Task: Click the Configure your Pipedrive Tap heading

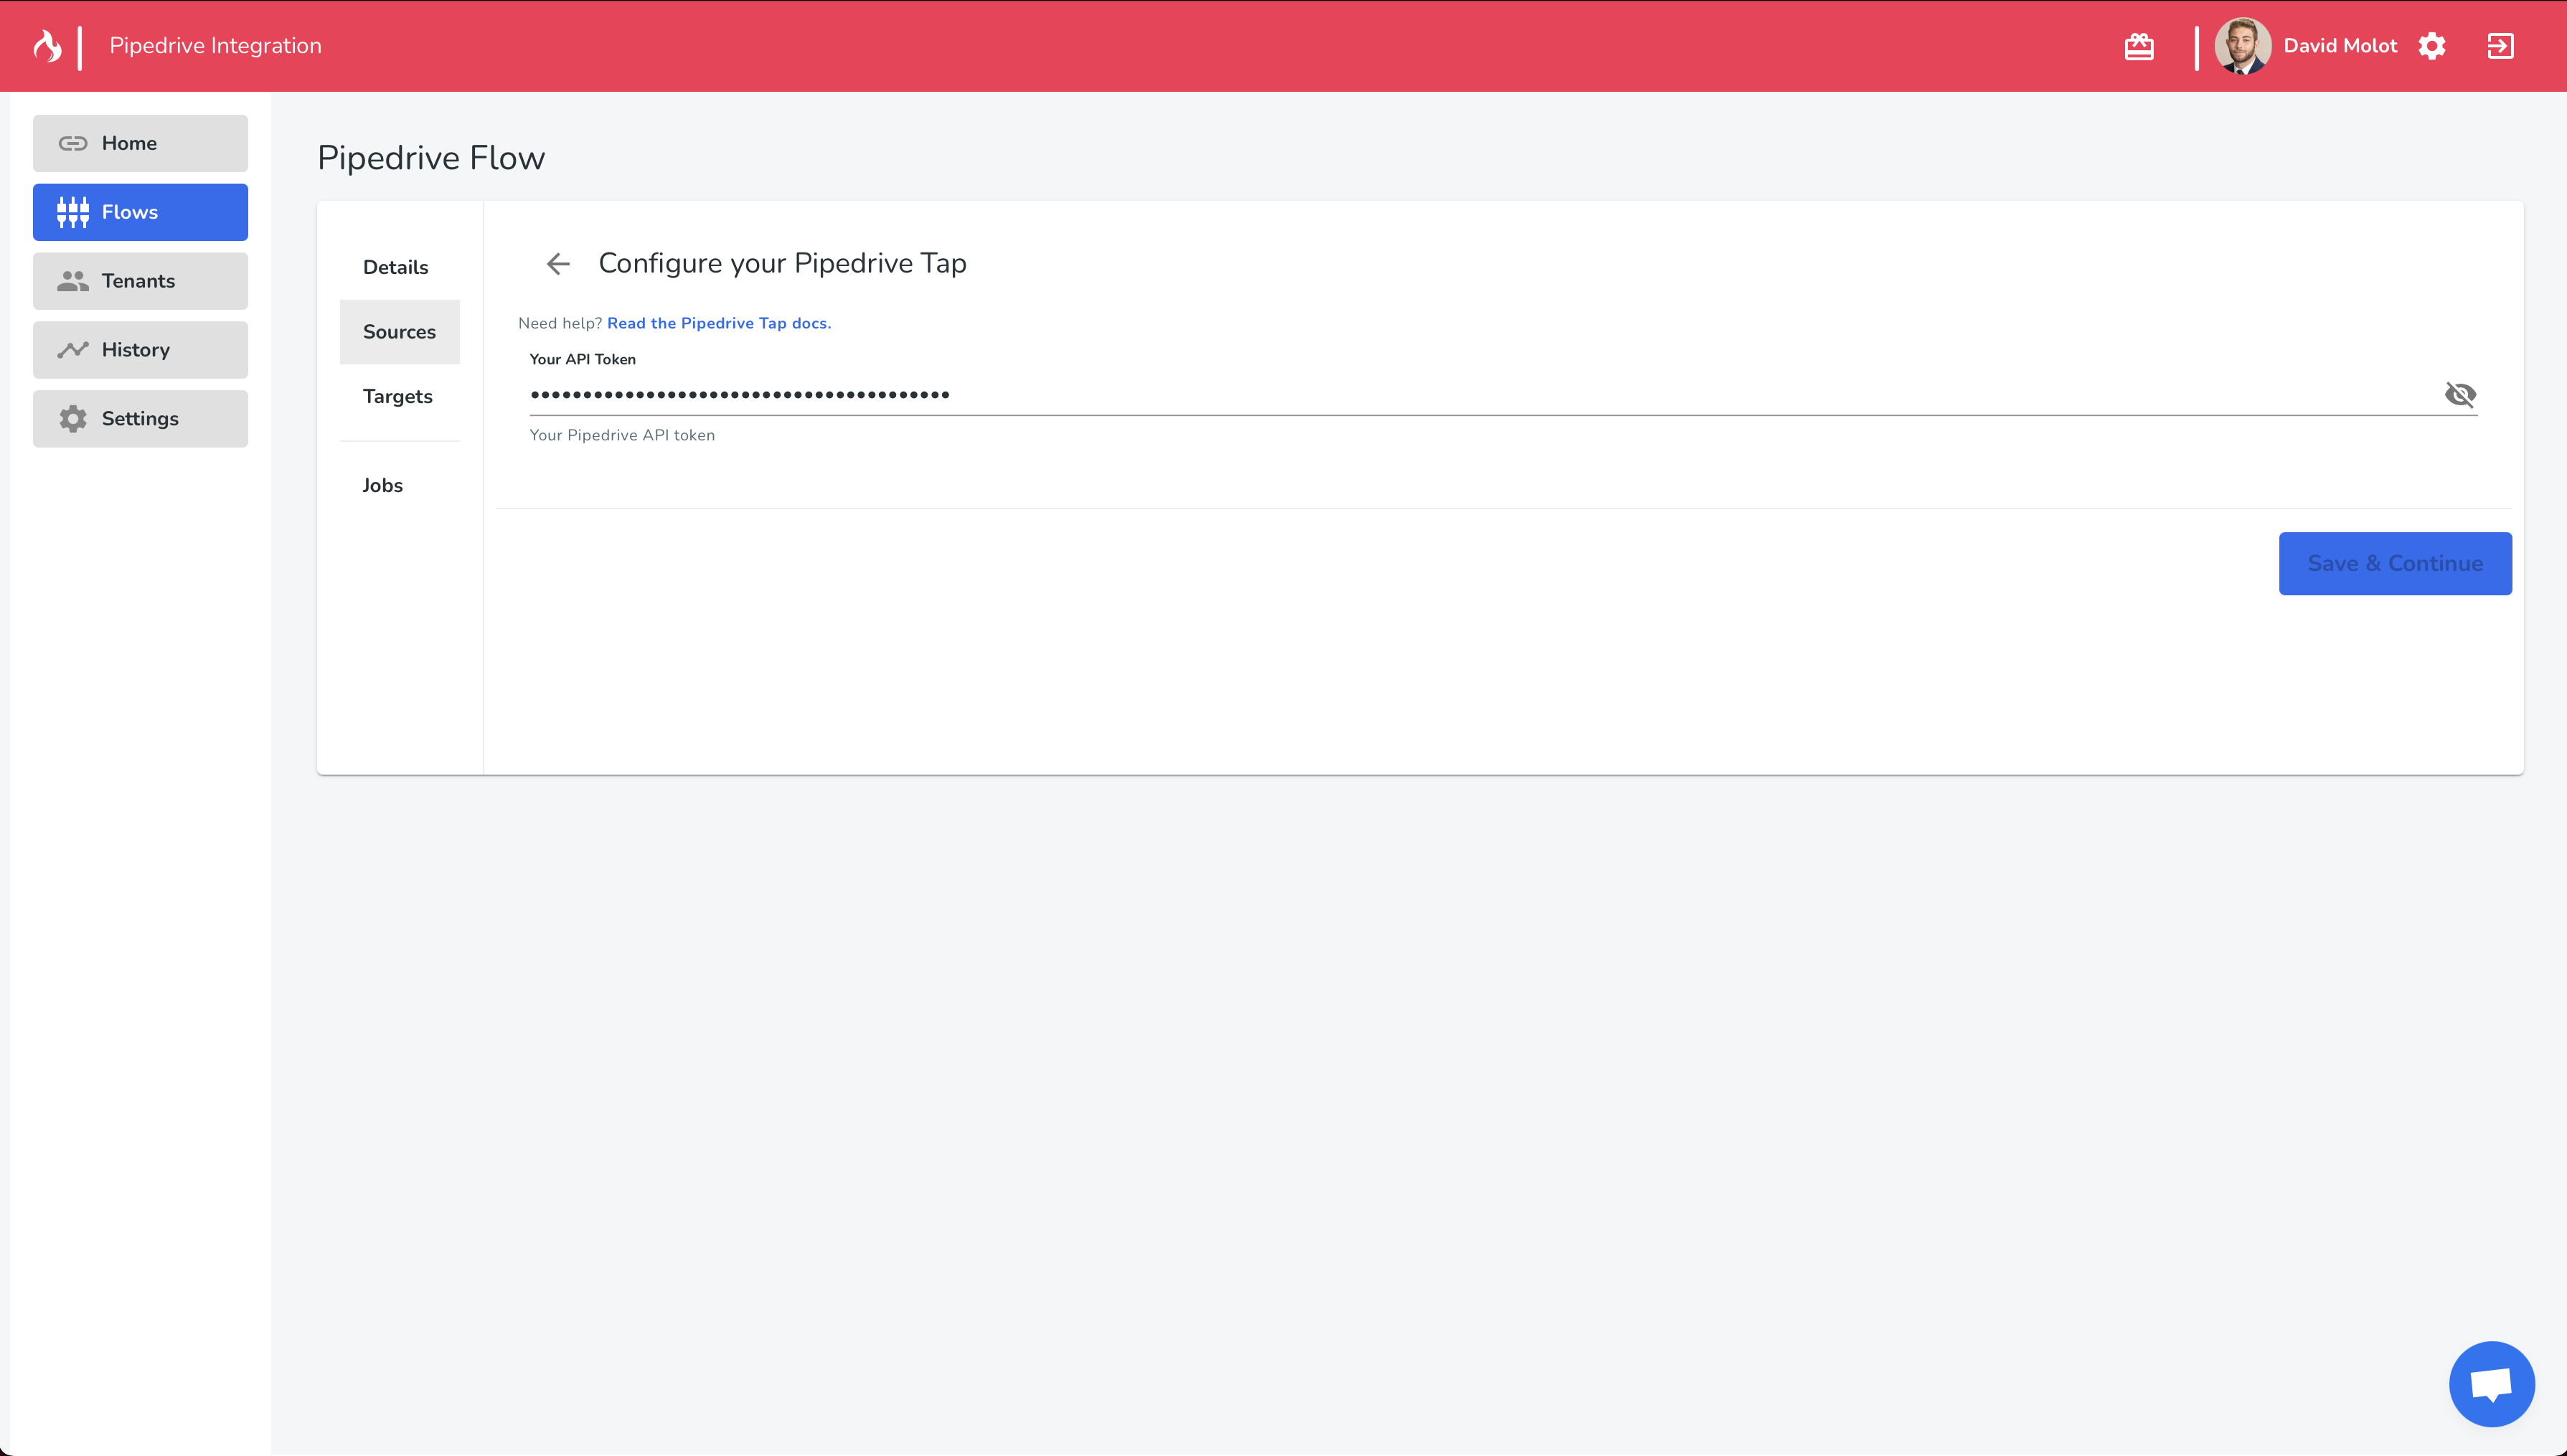Action: (782, 263)
